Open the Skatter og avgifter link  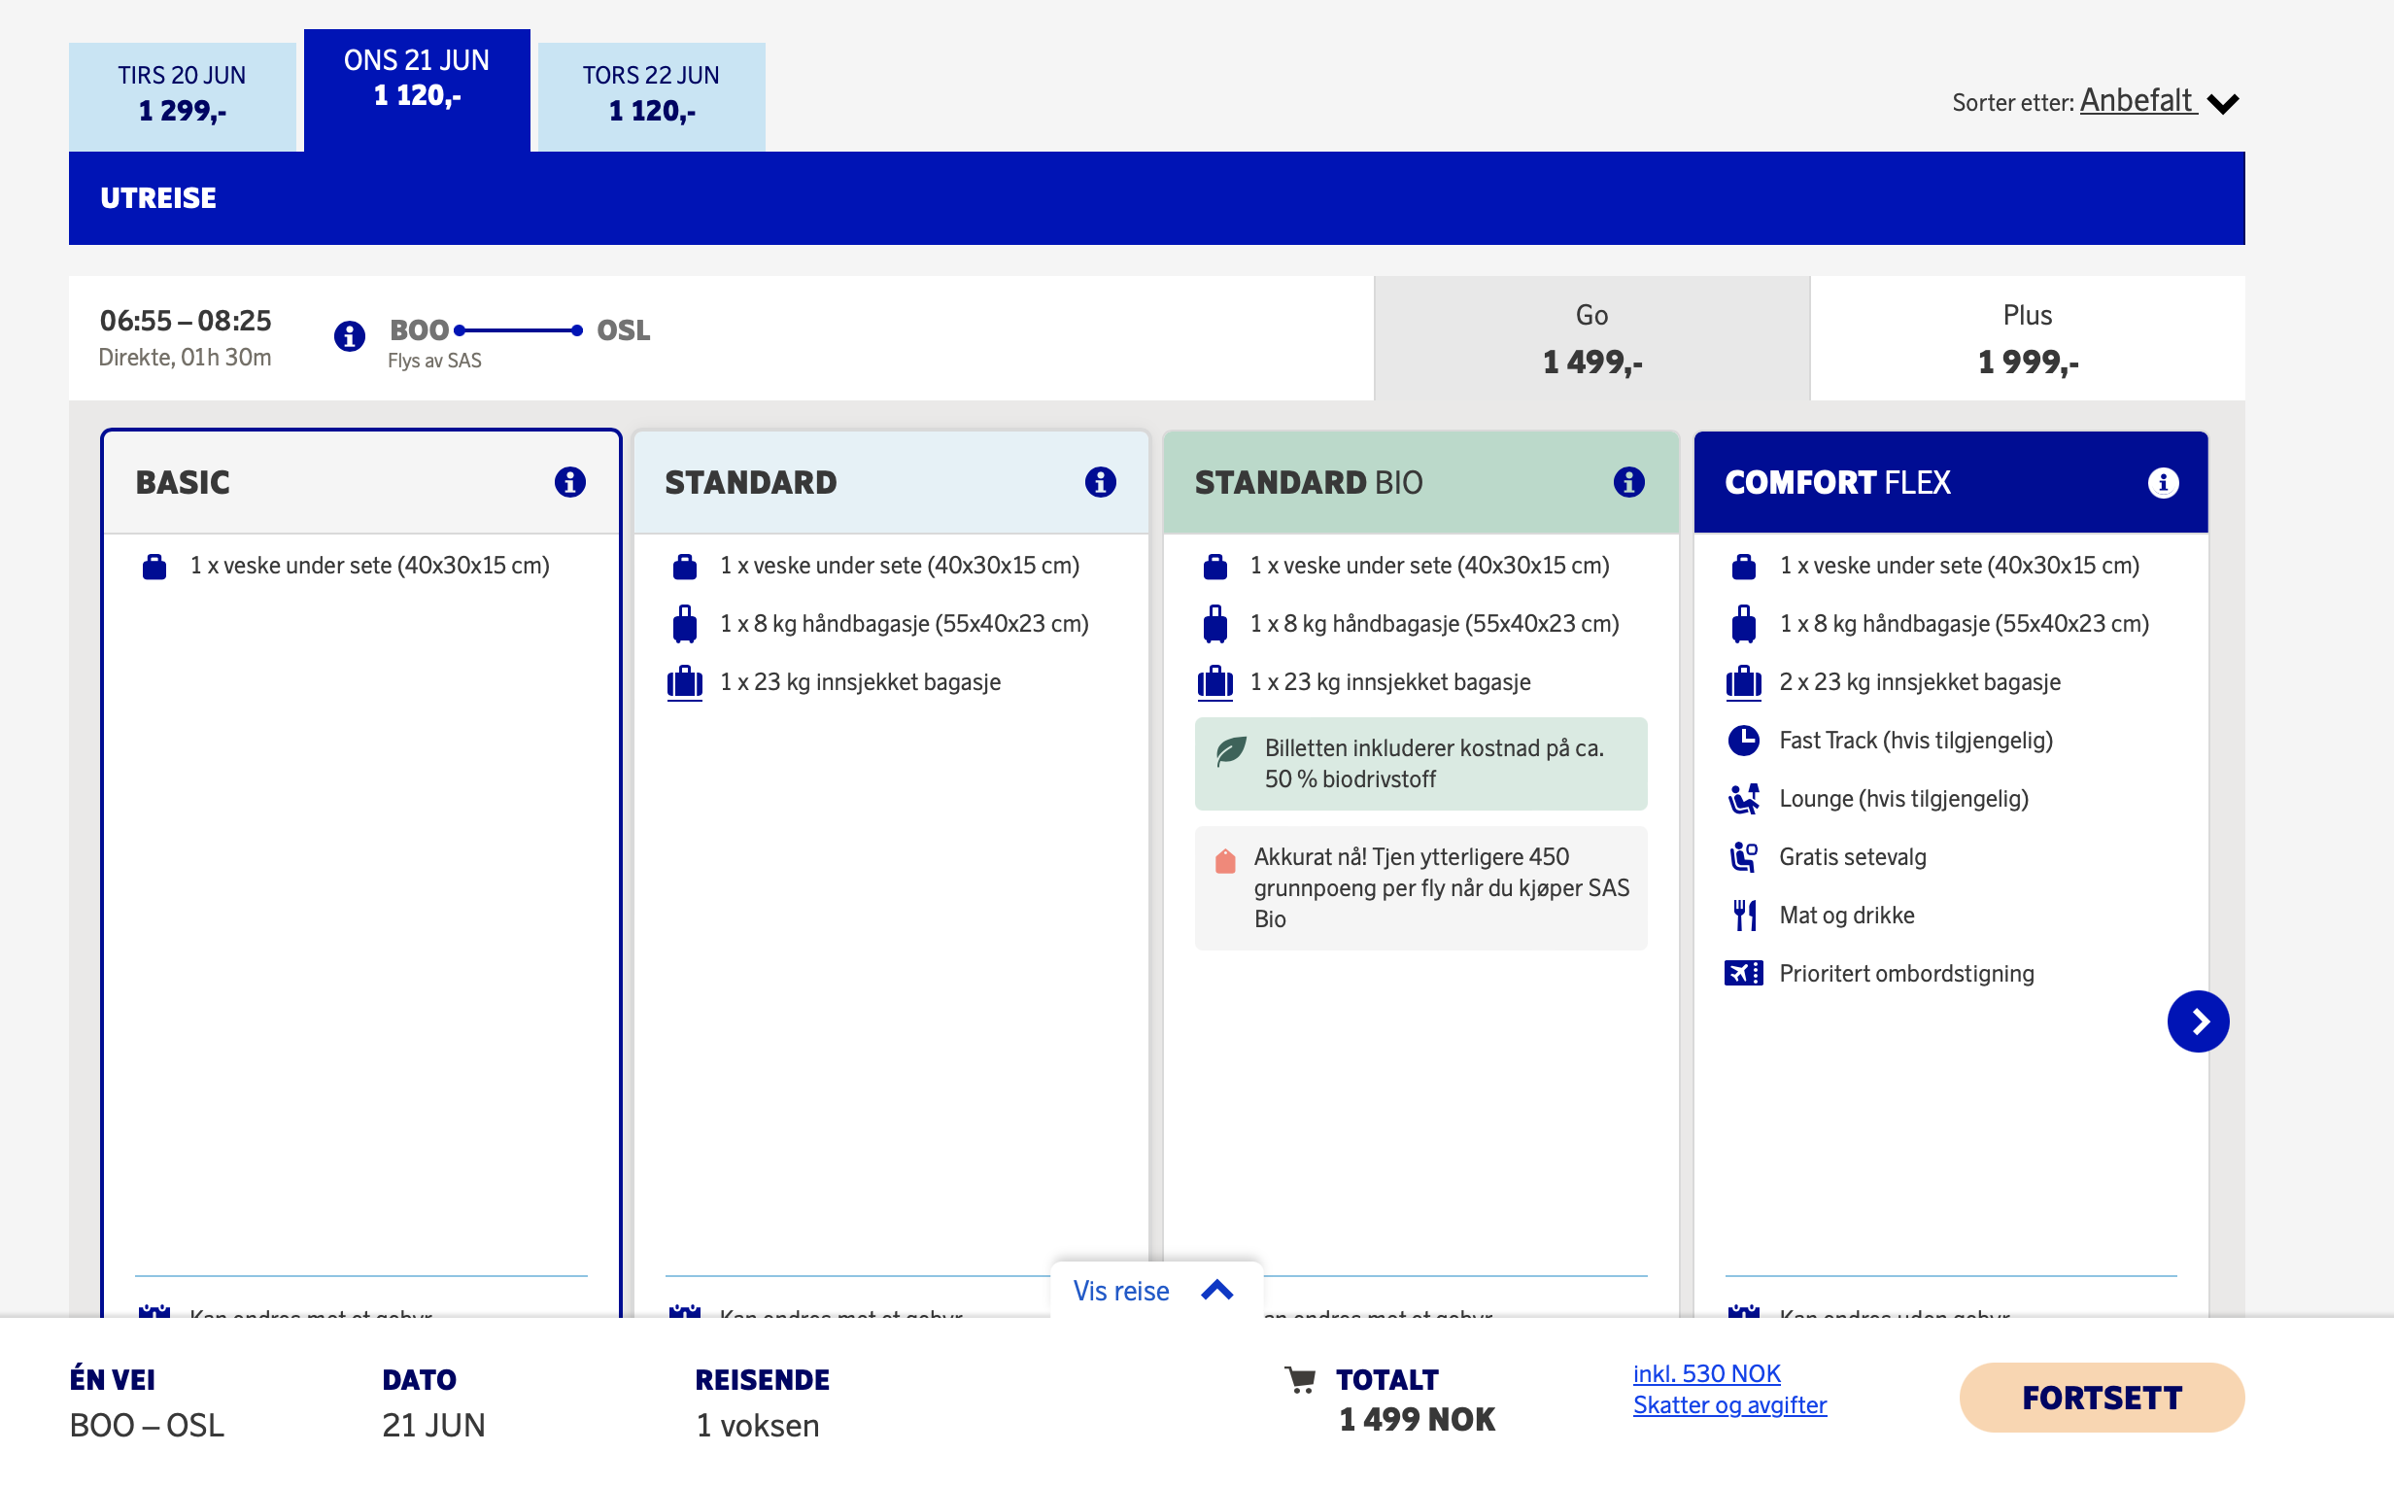(1729, 1404)
